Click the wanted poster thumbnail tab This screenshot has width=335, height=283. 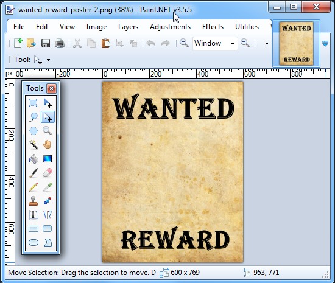297,43
